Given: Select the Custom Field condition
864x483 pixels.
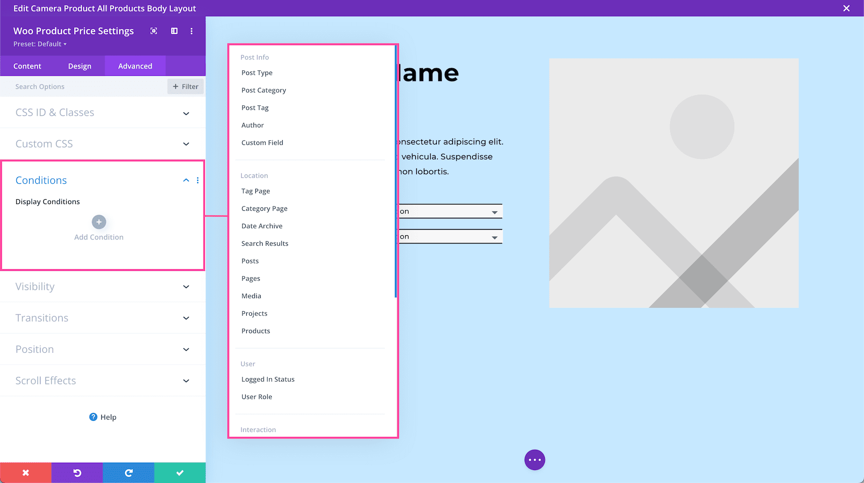Looking at the screenshot, I should pyautogui.click(x=262, y=143).
